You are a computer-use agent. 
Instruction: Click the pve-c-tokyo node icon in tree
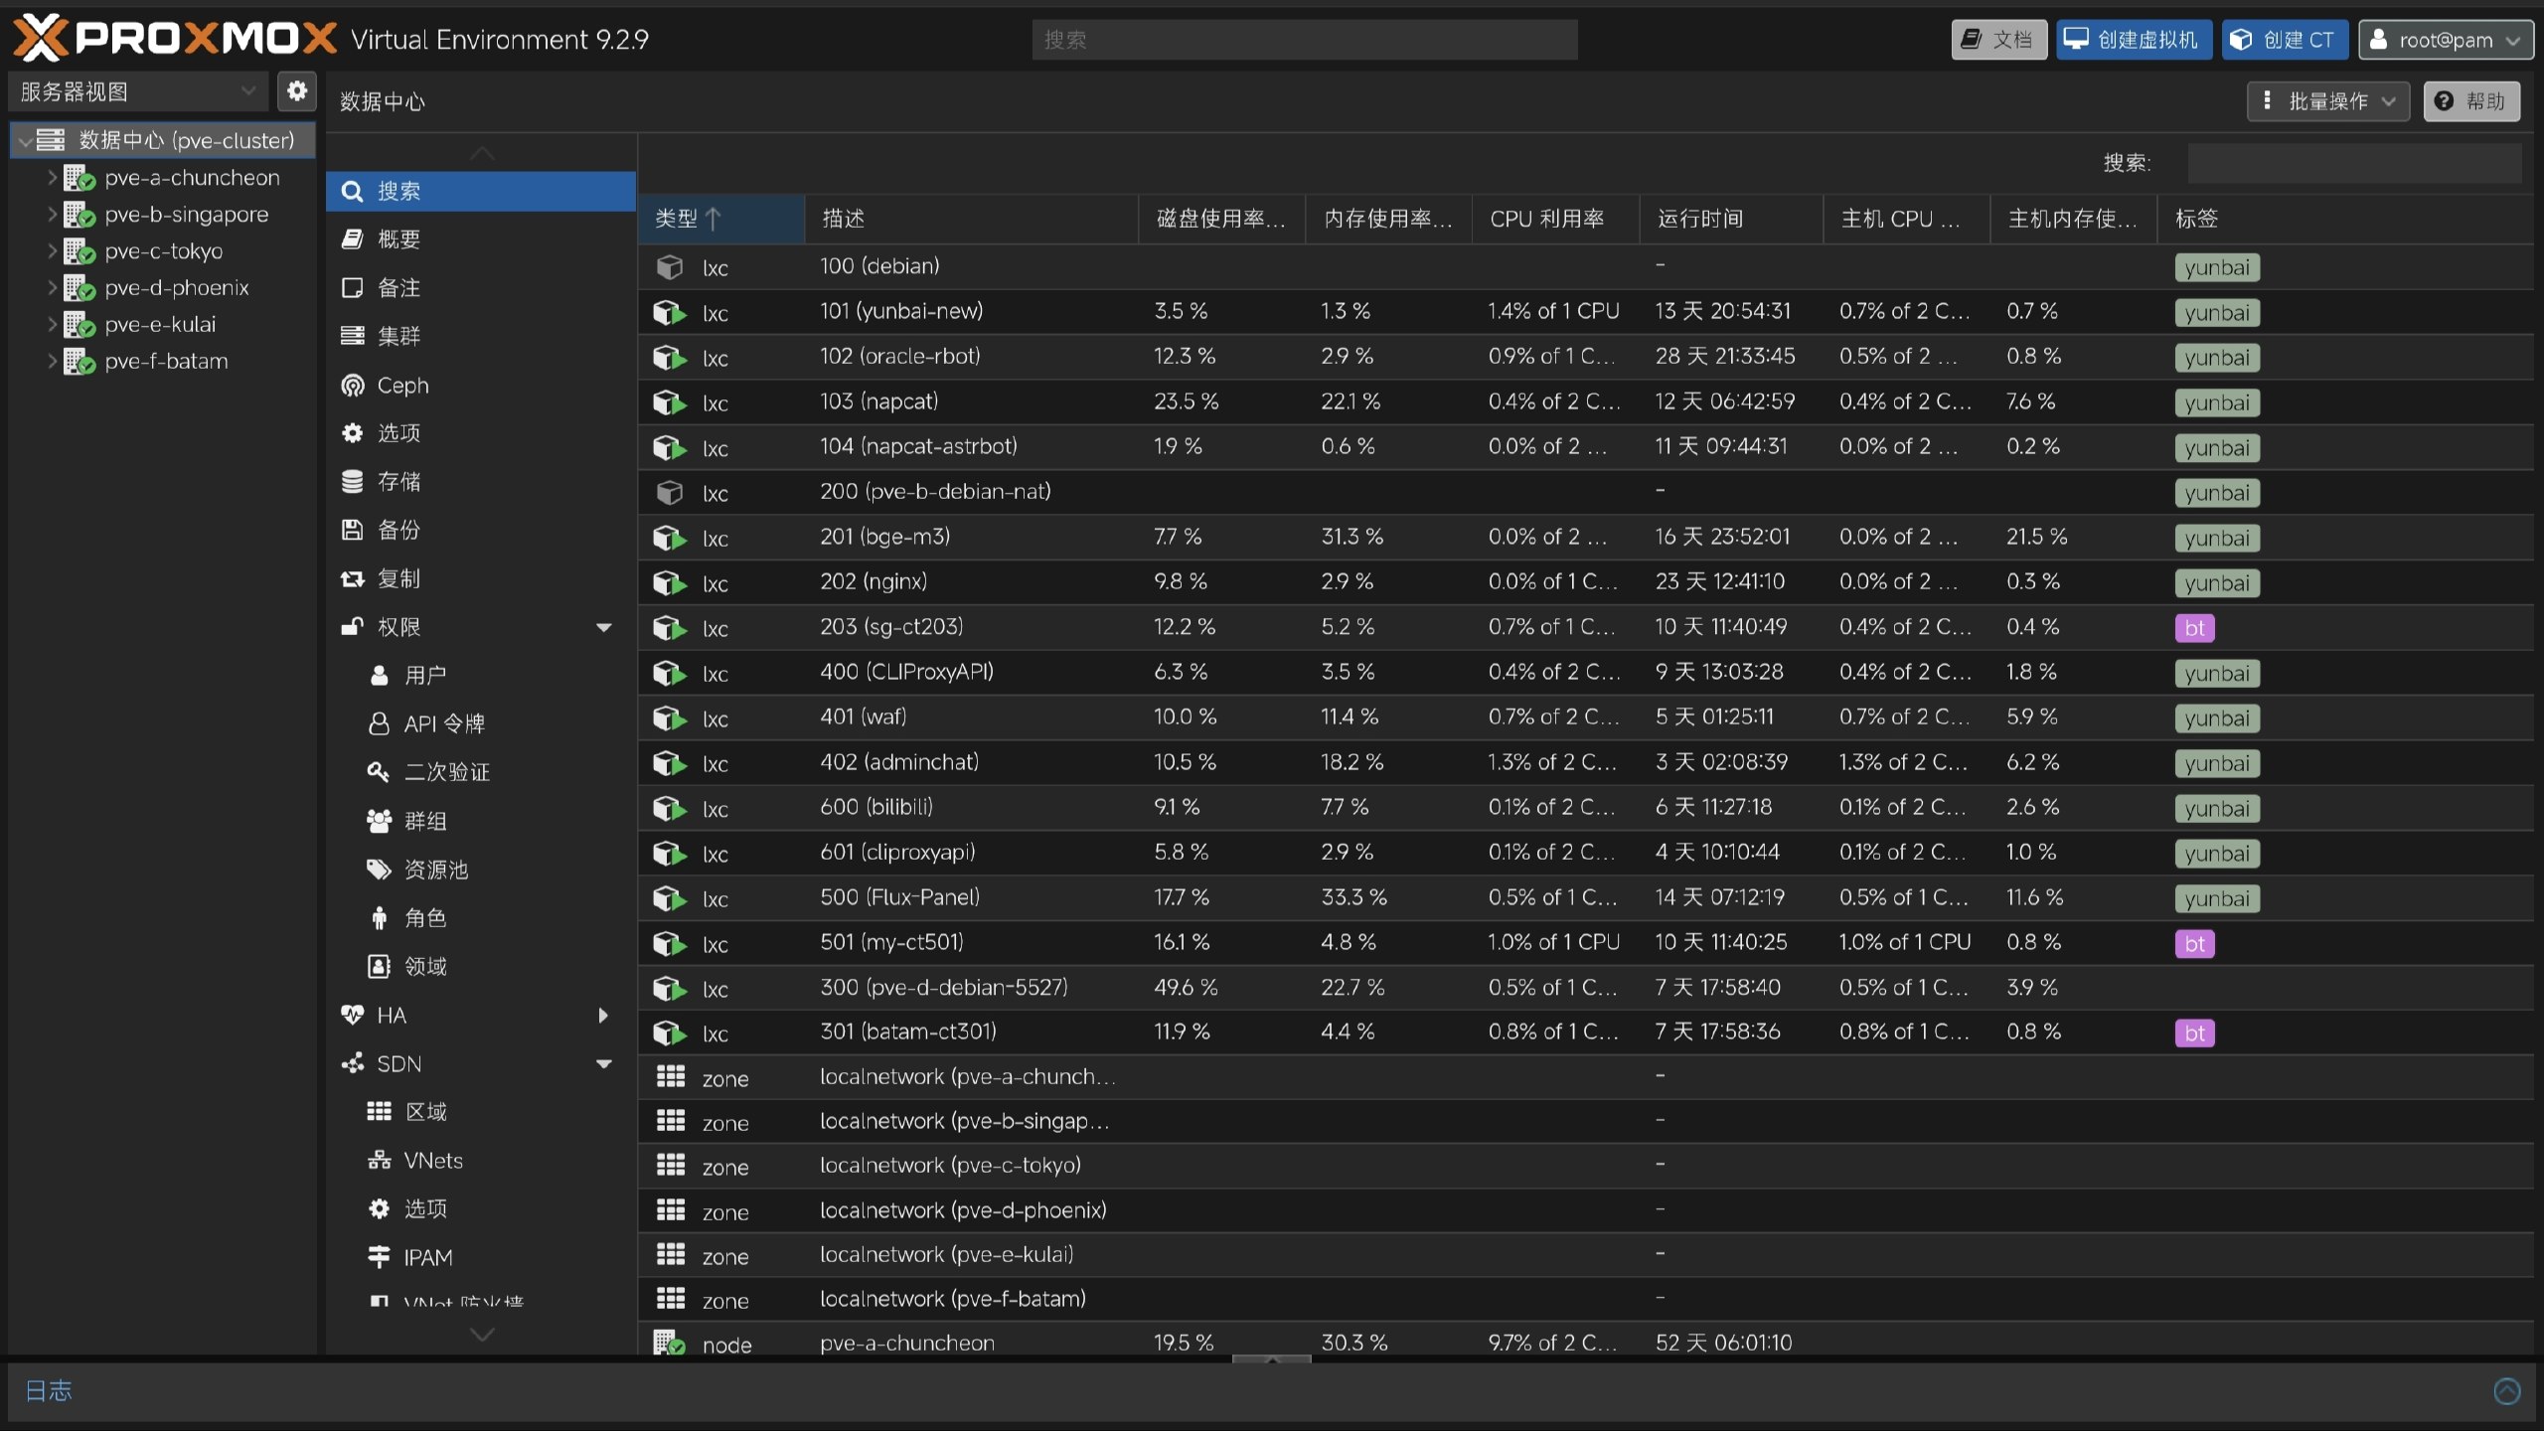tap(79, 251)
